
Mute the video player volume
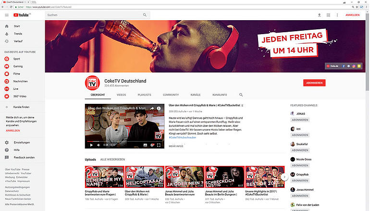pos(99,145)
